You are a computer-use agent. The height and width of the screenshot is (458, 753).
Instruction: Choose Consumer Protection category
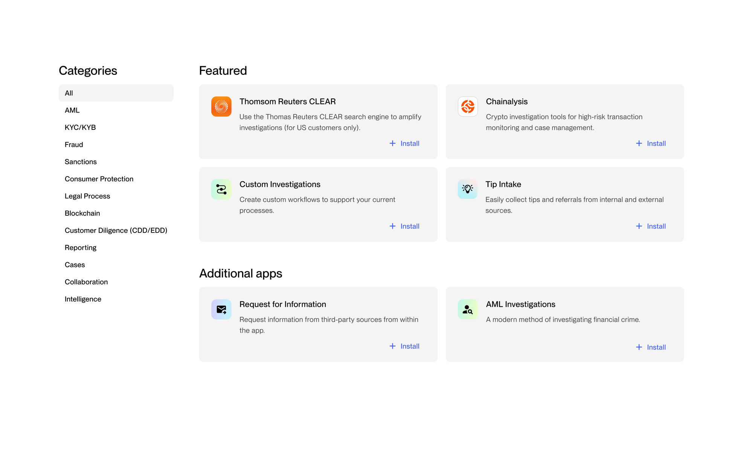116,179
